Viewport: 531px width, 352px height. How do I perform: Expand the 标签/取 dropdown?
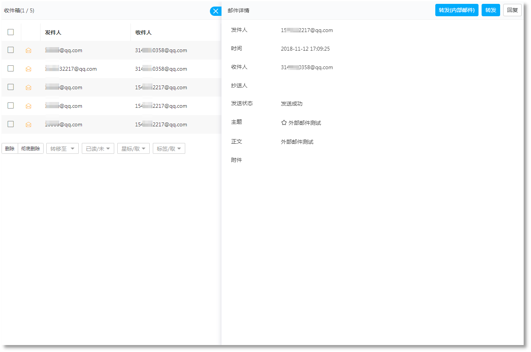point(169,149)
